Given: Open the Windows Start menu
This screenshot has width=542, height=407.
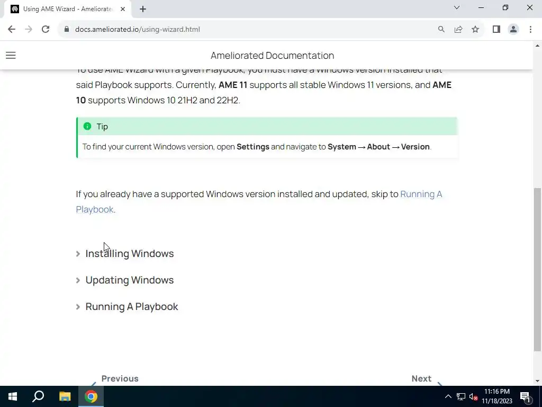Looking at the screenshot, I should click(x=13, y=396).
